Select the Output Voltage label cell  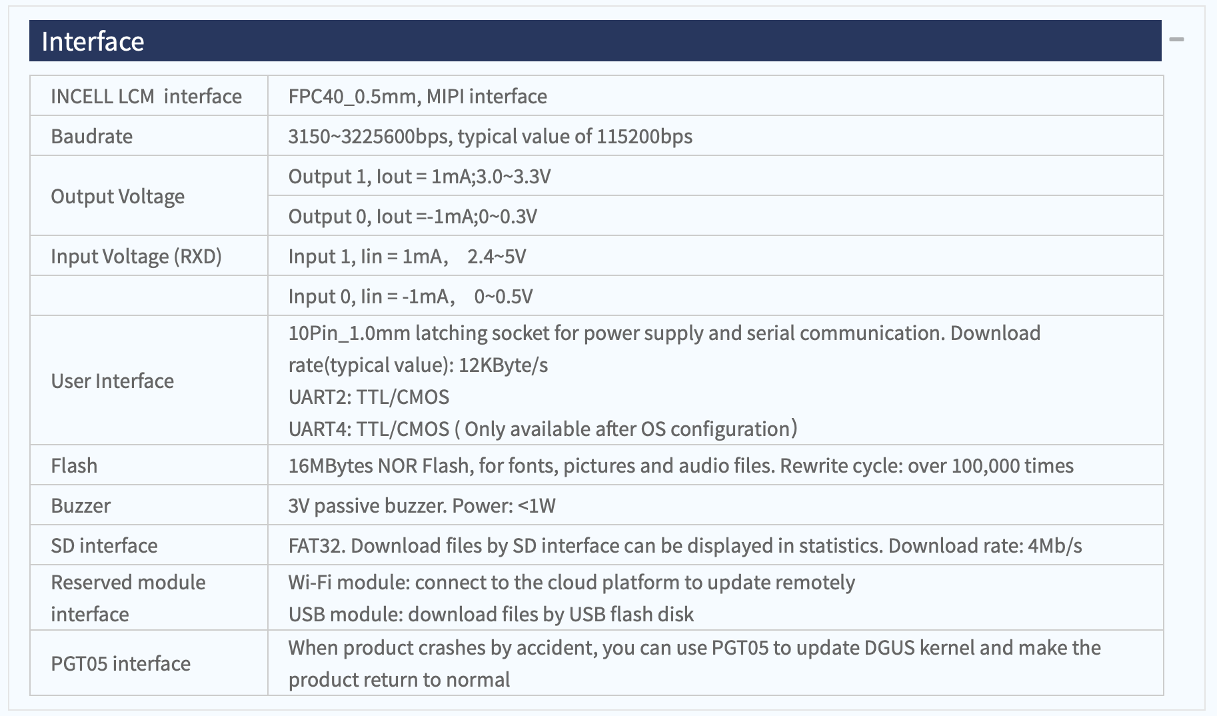[x=149, y=196]
